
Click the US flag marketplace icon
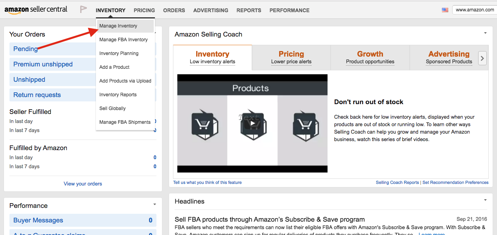(445, 9)
